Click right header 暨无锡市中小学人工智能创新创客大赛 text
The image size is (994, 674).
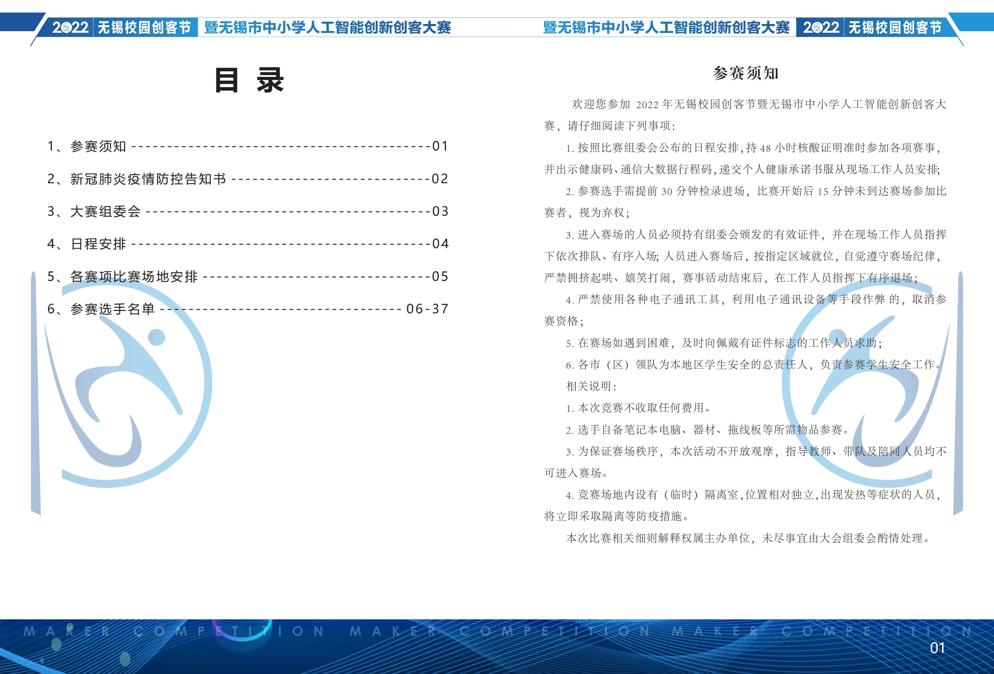coord(666,27)
